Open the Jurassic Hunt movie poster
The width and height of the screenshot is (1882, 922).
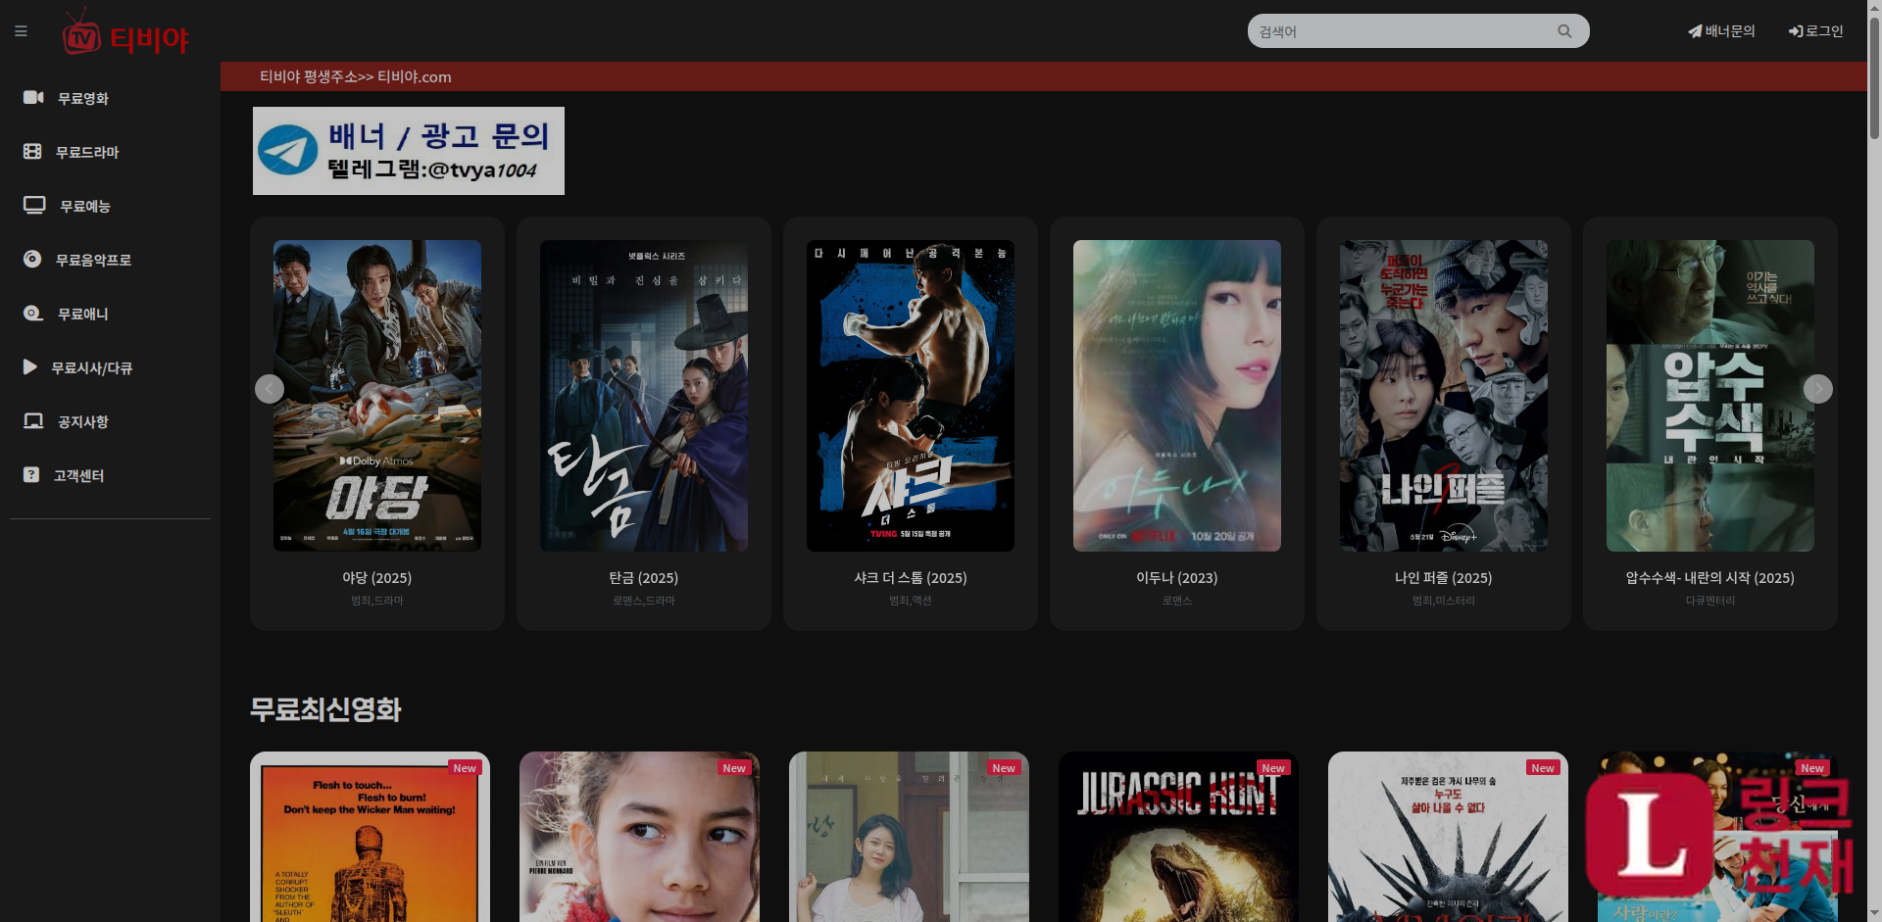point(1178,838)
